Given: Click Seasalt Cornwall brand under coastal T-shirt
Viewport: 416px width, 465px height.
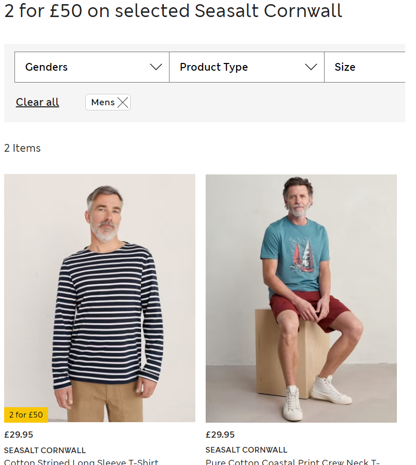Looking at the screenshot, I should (246, 450).
